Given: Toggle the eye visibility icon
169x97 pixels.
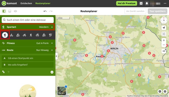Looking at the screenshot, I should (x=15, y=11).
